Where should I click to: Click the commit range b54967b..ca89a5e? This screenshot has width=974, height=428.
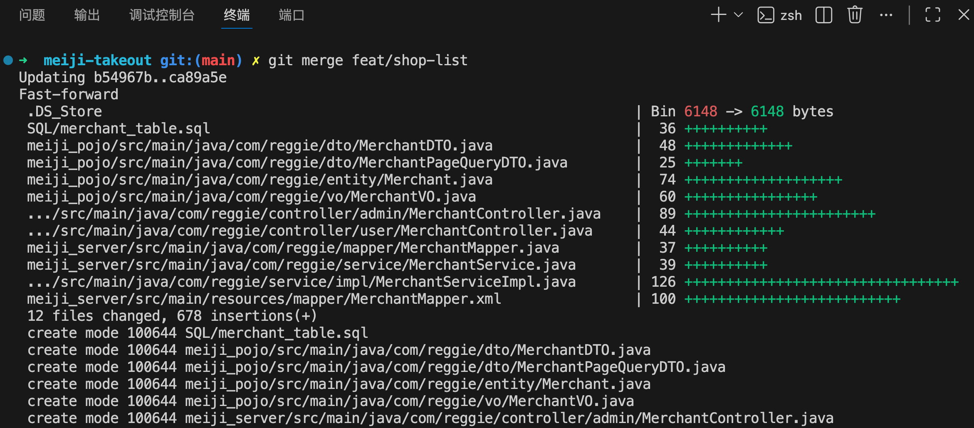(160, 78)
